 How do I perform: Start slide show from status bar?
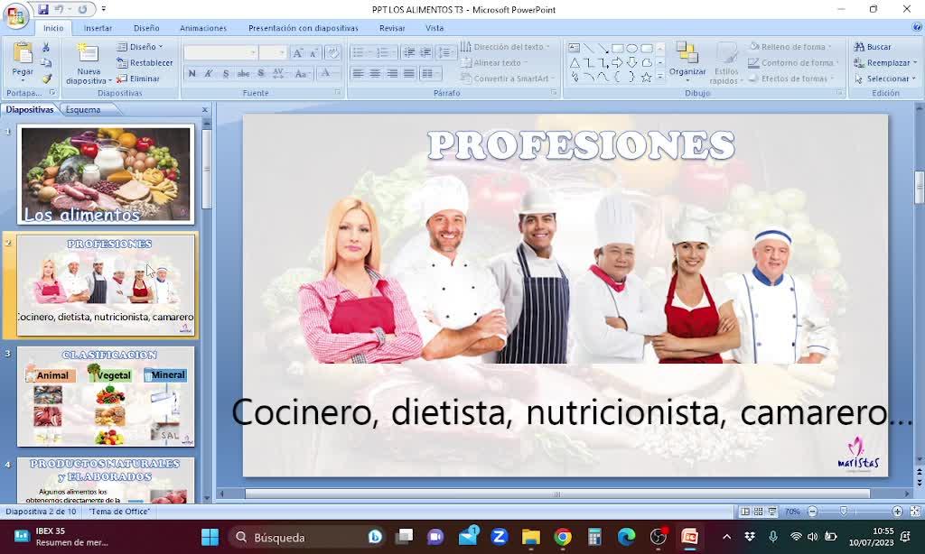click(x=771, y=512)
